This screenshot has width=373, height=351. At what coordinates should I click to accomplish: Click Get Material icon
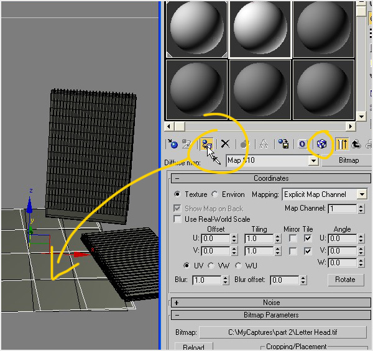pos(173,144)
